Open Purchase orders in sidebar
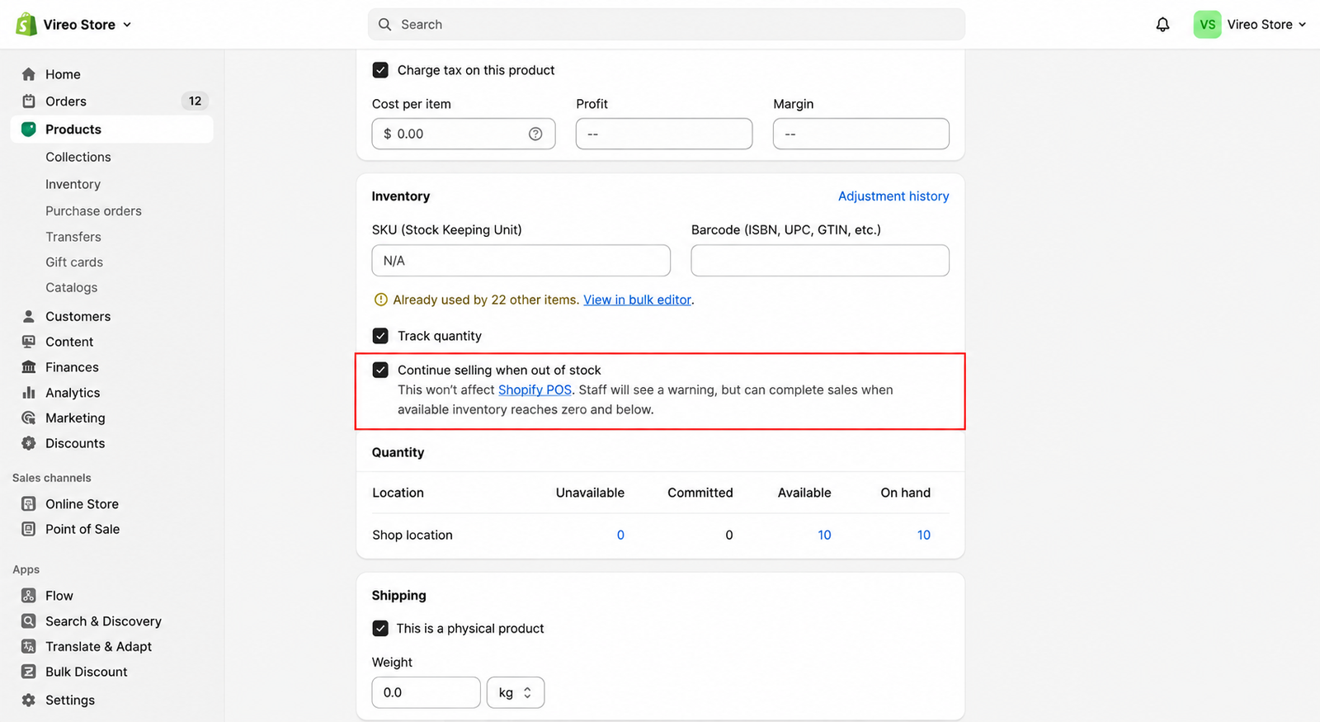The width and height of the screenshot is (1320, 722). pos(93,211)
